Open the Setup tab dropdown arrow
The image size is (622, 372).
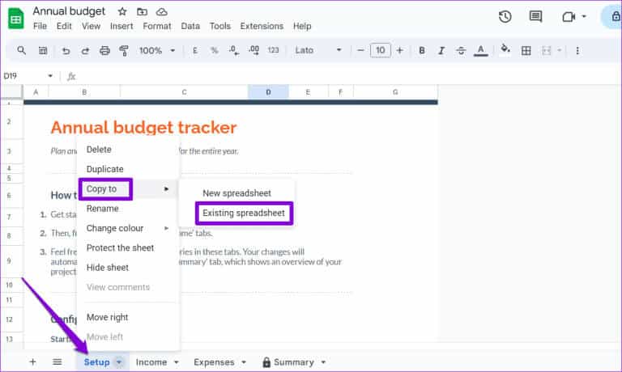tap(118, 362)
